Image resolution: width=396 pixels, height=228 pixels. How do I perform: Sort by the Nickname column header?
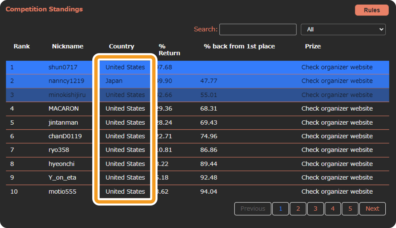point(68,47)
